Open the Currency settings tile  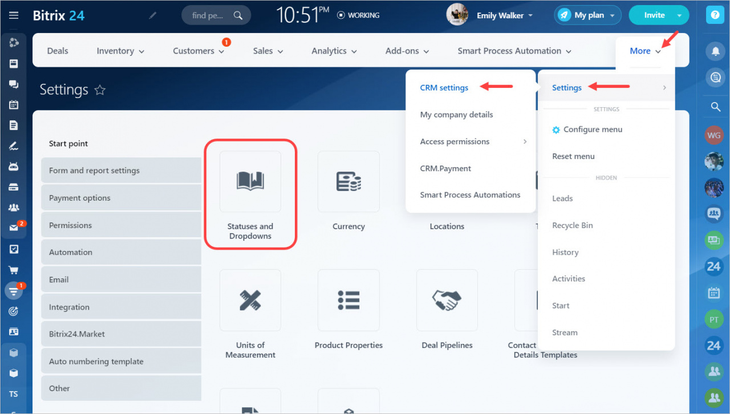(x=348, y=191)
